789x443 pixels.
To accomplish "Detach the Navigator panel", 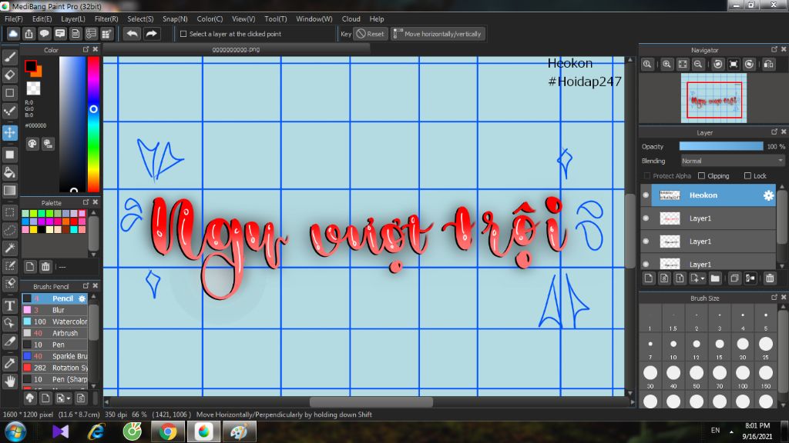I will click(x=774, y=49).
